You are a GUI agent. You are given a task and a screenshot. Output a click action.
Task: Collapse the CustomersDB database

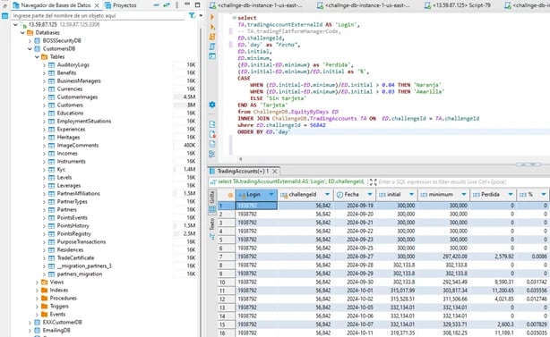(30, 48)
